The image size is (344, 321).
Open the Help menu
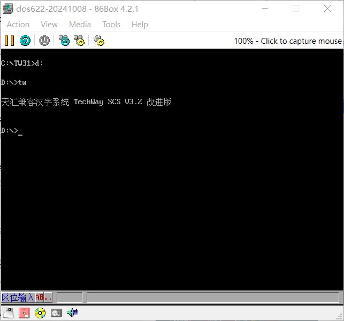point(140,25)
